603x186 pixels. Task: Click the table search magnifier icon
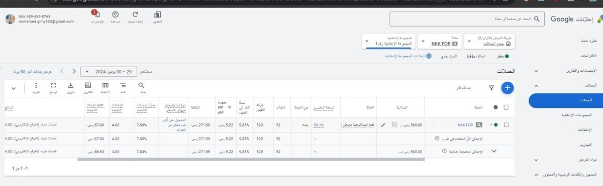(x=141, y=85)
